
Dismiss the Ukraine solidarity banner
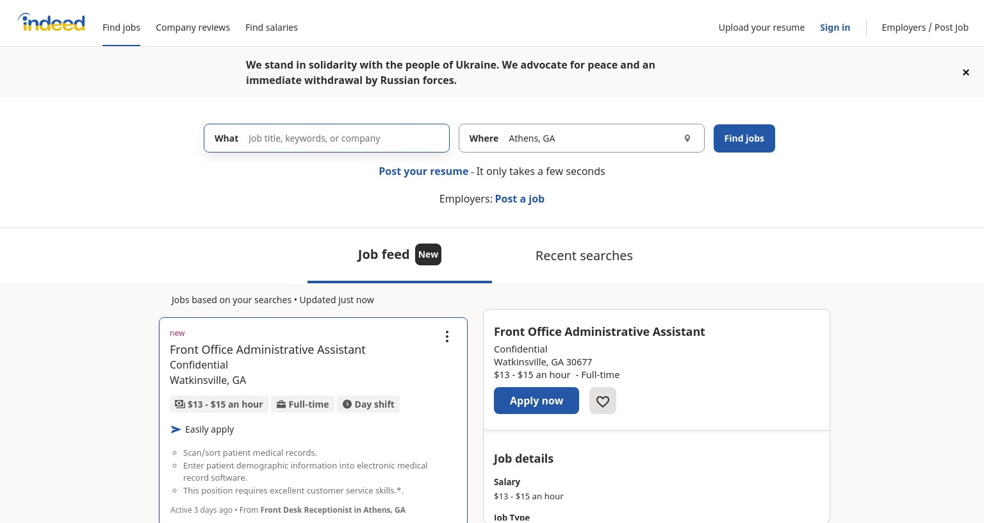point(966,72)
